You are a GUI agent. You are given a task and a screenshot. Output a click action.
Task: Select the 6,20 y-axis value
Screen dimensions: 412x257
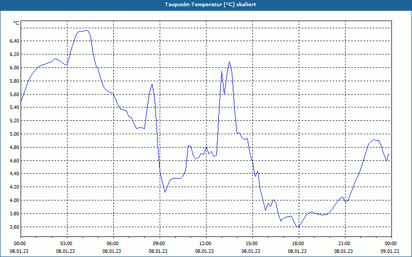click(x=14, y=54)
